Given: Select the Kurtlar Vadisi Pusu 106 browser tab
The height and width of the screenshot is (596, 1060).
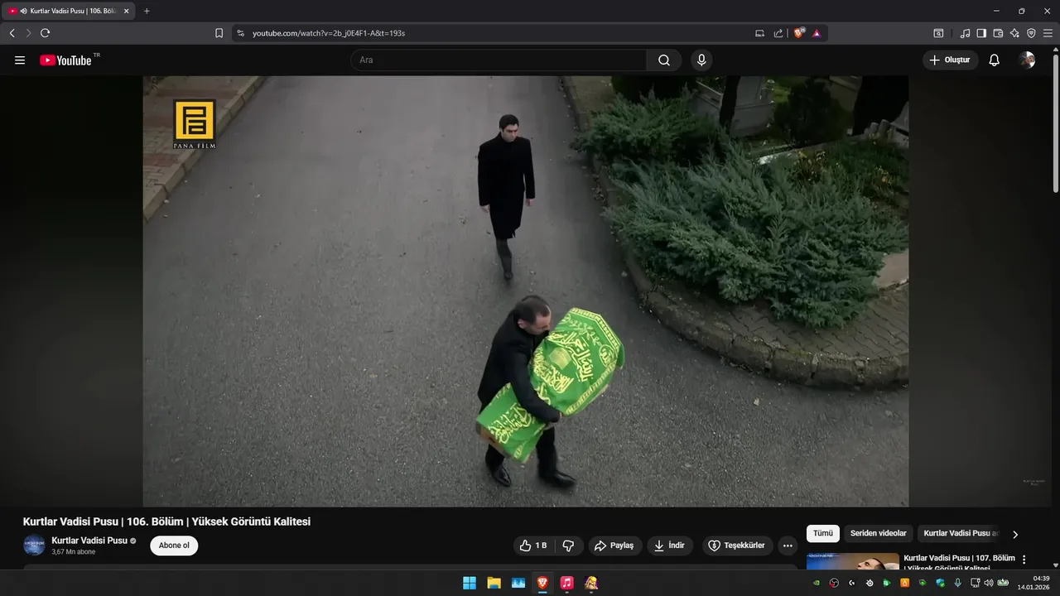Looking at the screenshot, I should point(70,11).
